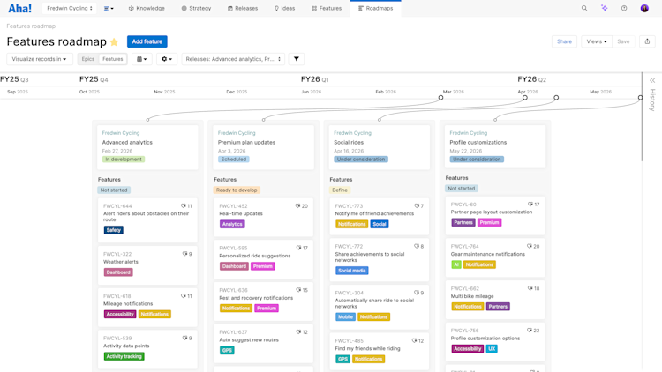Click comment count icon on FWCYL-322
Screen dimensions: 662x372
tap(187, 254)
